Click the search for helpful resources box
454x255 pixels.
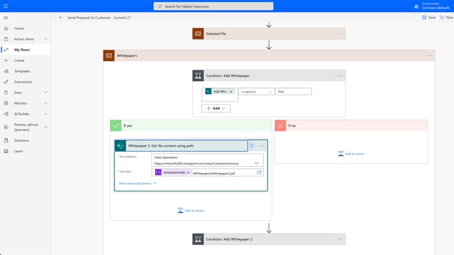pos(214,7)
